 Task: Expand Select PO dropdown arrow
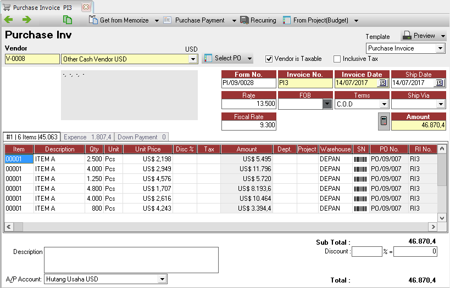249,59
